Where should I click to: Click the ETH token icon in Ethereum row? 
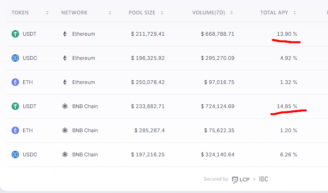(x=15, y=82)
